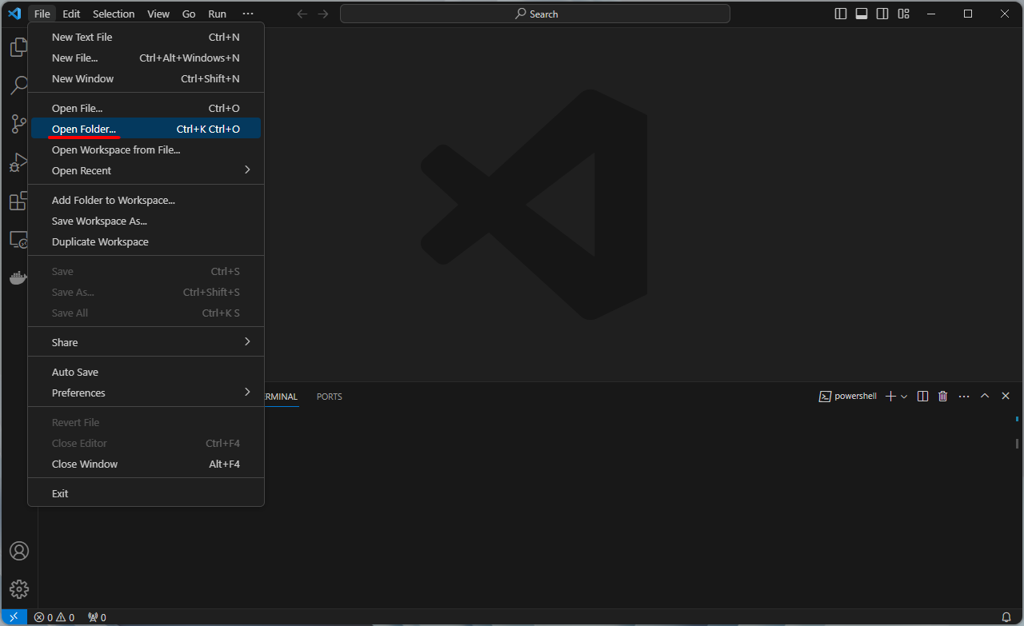Open Source Control view in activity bar
This screenshot has width=1024, height=626.
coord(18,124)
